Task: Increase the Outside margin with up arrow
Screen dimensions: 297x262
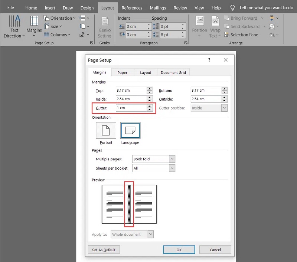Action: click(x=224, y=97)
